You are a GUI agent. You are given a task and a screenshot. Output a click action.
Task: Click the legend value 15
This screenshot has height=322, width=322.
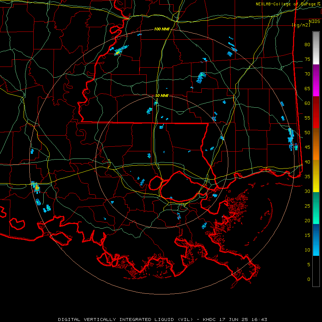307,235
